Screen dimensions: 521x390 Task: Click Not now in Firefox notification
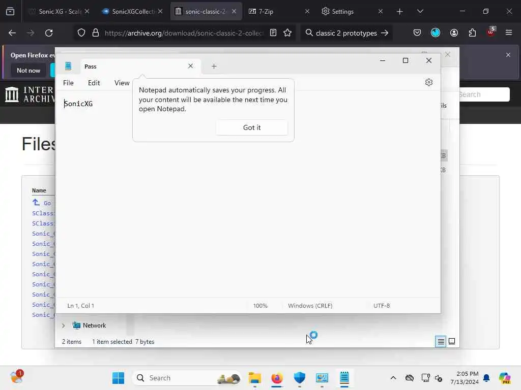pos(28,70)
